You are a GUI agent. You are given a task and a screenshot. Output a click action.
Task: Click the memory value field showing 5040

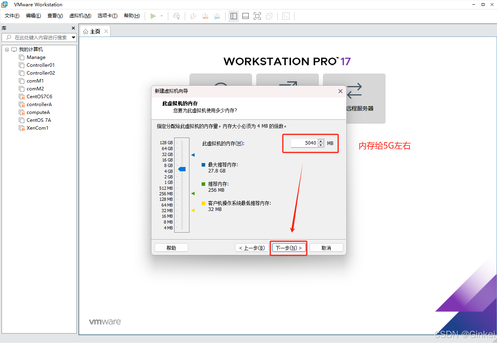click(304, 143)
